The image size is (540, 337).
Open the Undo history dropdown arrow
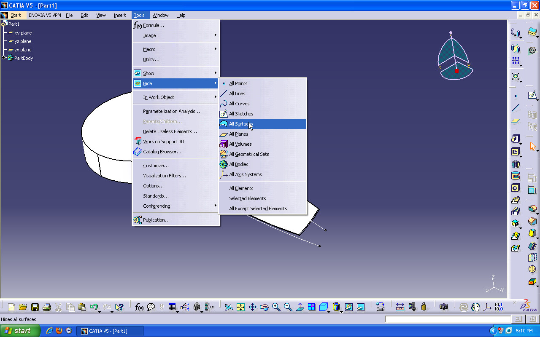100,311
